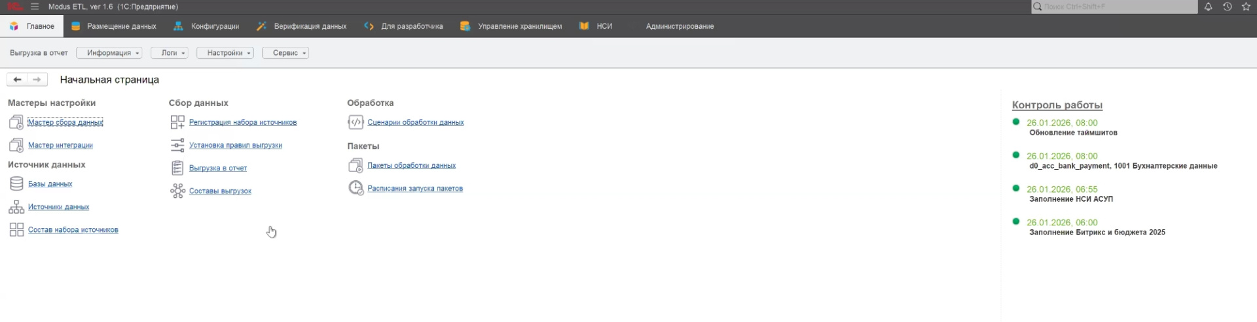Screen dimensions: 1257x322
Task: Open the Конфигурации section
Action: [x=207, y=26]
